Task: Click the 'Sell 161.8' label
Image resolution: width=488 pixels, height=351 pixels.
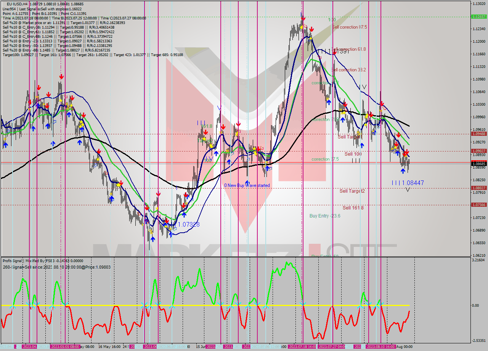Action: click(353, 208)
